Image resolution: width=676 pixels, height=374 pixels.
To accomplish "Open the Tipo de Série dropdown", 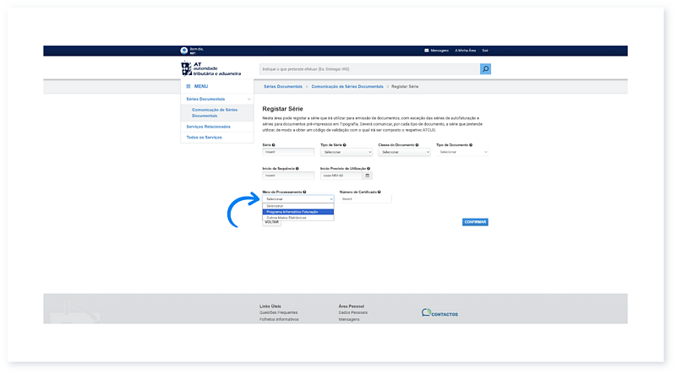I will pyautogui.click(x=346, y=152).
